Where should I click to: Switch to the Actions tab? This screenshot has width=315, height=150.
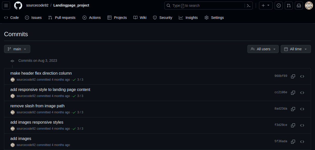[92, 18]
